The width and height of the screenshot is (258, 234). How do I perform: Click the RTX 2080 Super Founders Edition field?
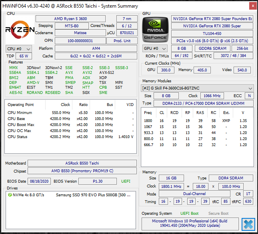tap(212, 18)
